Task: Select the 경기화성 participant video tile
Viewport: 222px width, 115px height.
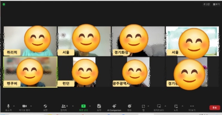Action: [x=138, y=41]
